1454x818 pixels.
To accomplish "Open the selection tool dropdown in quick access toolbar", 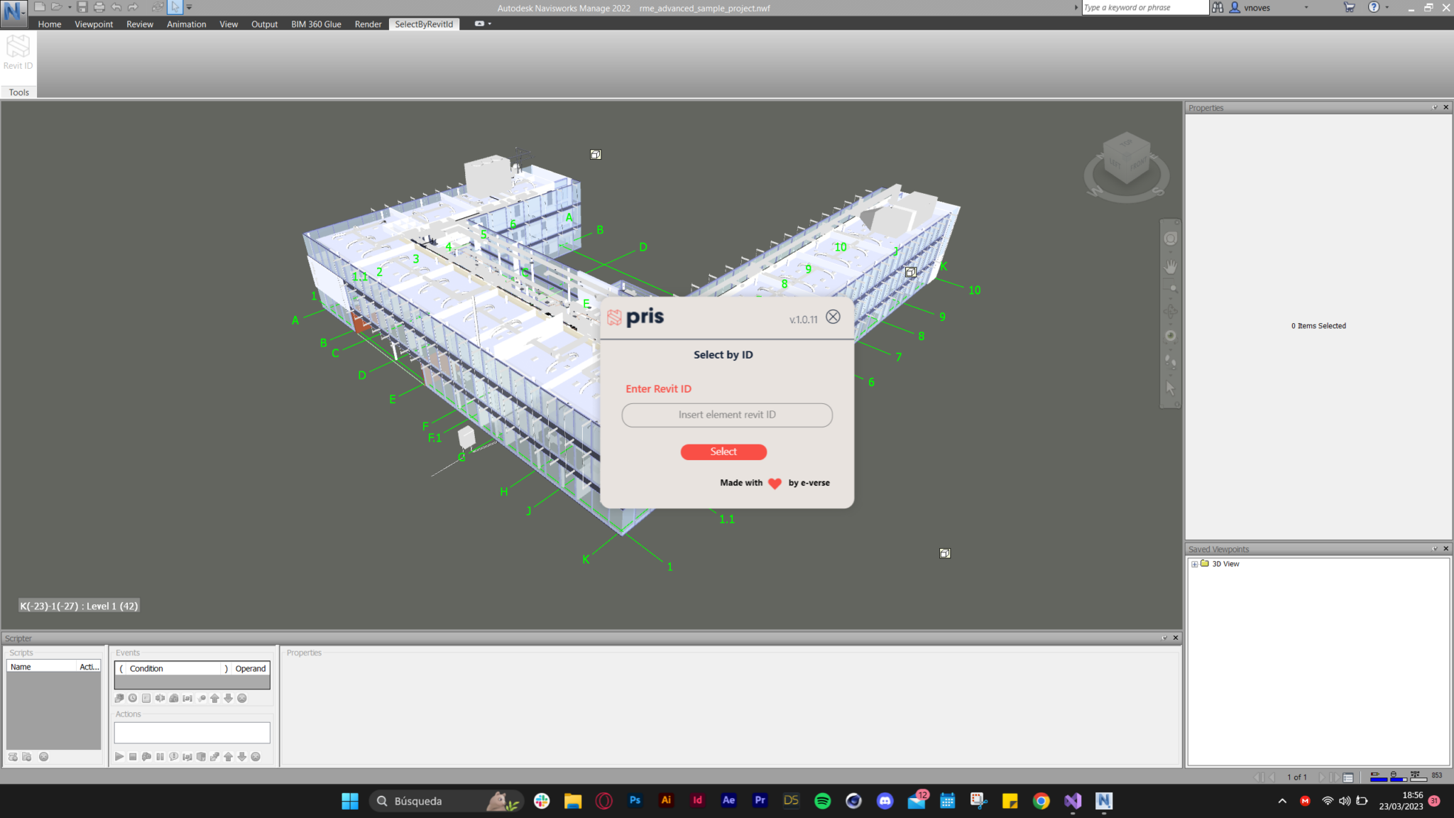I will [188, 8].
